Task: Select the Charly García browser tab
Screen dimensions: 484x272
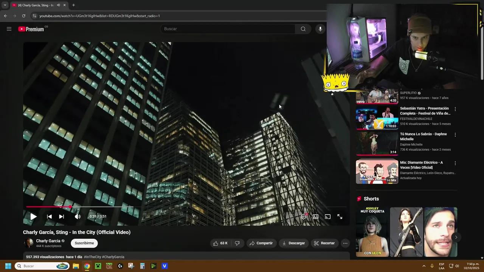Action: click(x=36, y=5)
